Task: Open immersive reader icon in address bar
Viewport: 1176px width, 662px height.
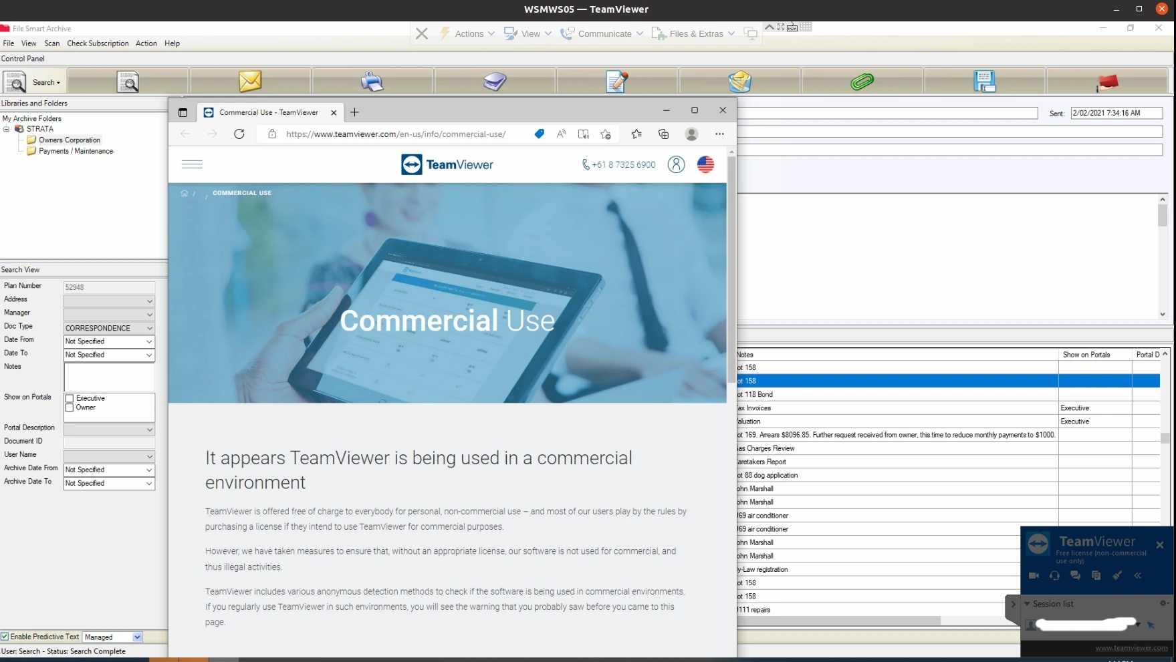Action: (583, 134)
